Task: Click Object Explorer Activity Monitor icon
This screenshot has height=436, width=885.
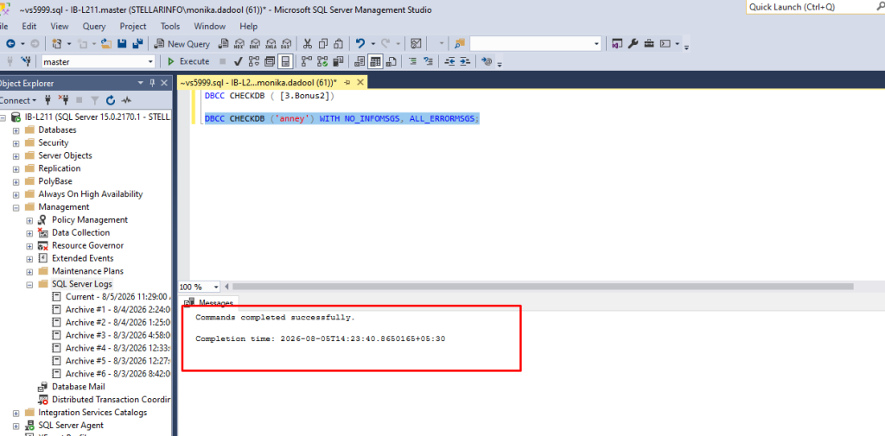Action: (x=126, y=100)
